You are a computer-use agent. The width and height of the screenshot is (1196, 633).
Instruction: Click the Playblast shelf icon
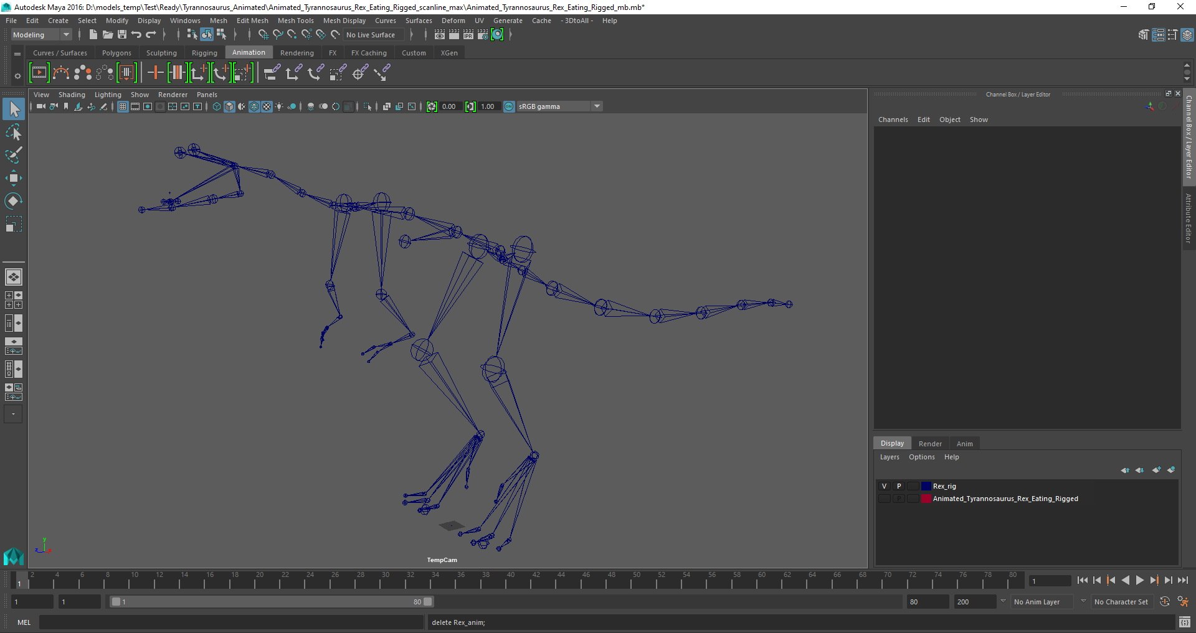(39, 73)
